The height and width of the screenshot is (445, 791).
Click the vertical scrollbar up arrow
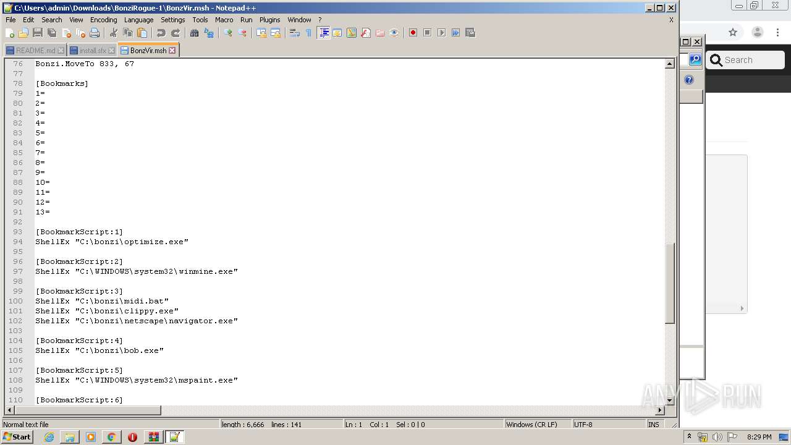(669, 64)
